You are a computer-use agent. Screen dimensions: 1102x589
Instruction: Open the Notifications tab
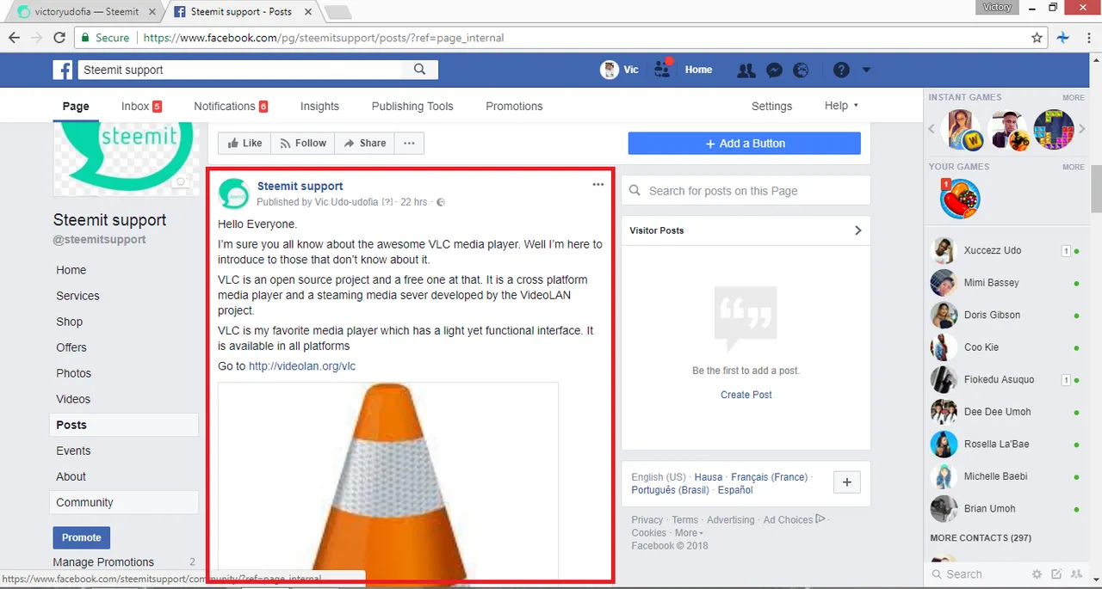[x=231, y=106]
